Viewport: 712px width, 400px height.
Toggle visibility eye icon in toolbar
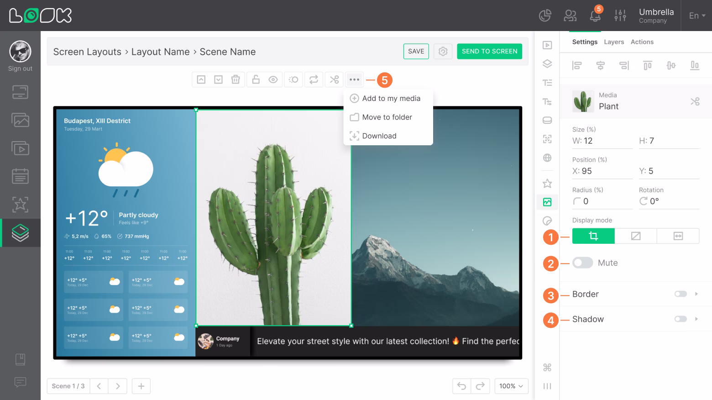click(273, 79)
